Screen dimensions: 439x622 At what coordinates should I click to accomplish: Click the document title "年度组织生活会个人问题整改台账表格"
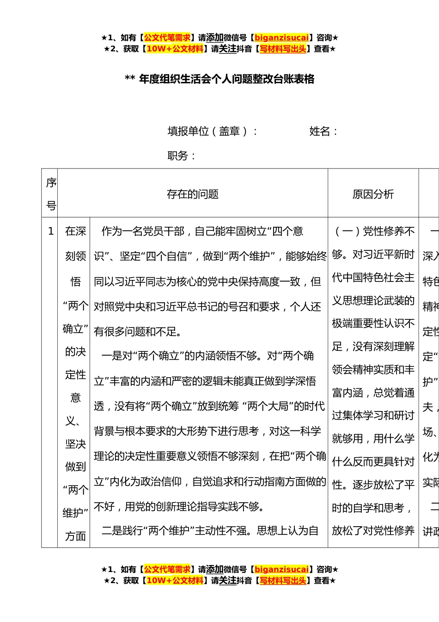pos(226,79)
